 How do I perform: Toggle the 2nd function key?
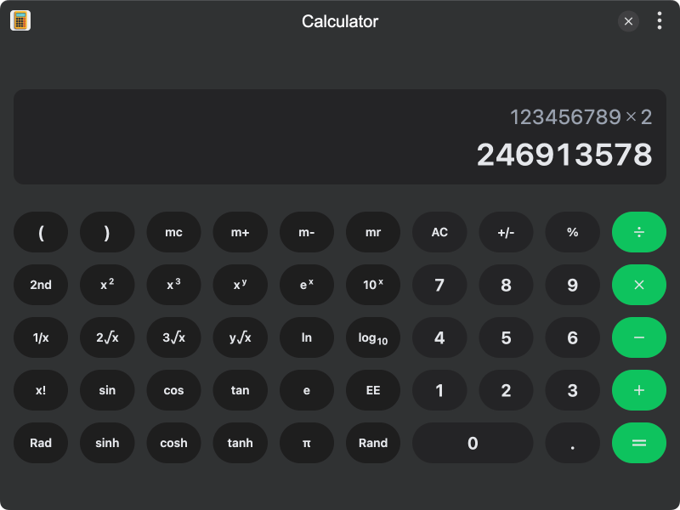click(41, 285)
